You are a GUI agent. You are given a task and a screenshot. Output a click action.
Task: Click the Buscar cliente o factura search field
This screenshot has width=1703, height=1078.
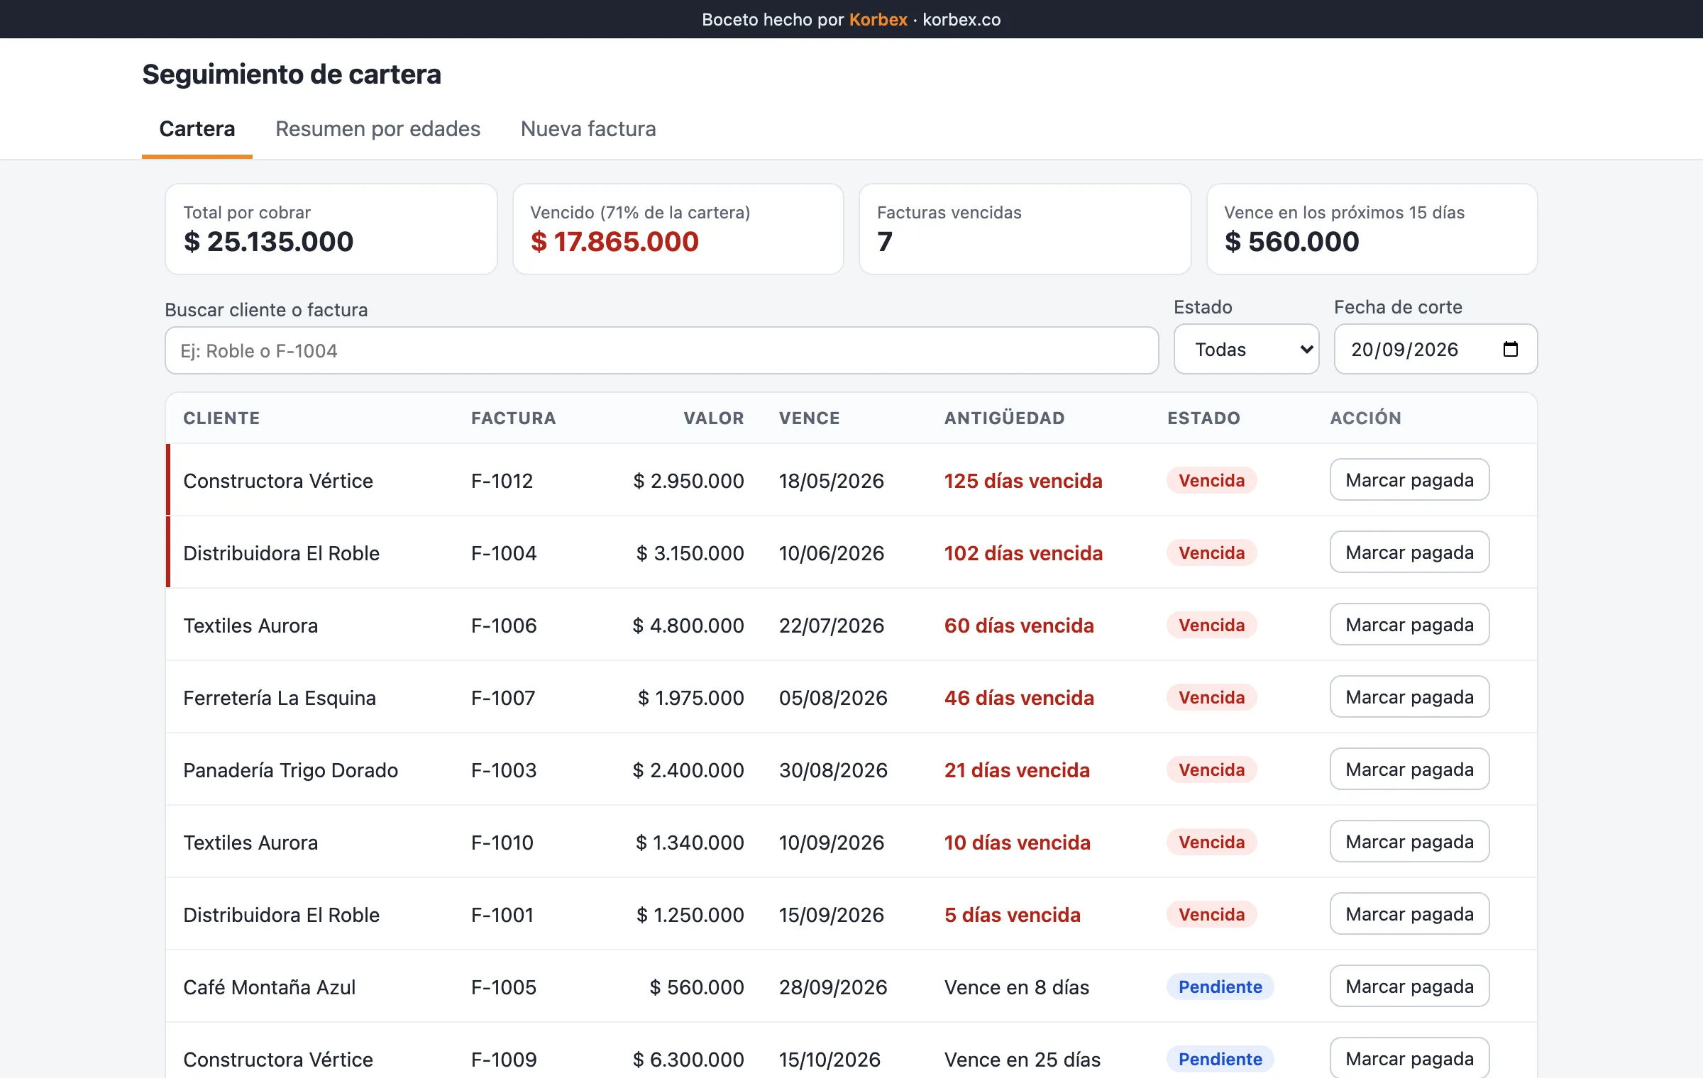(661, 350)
